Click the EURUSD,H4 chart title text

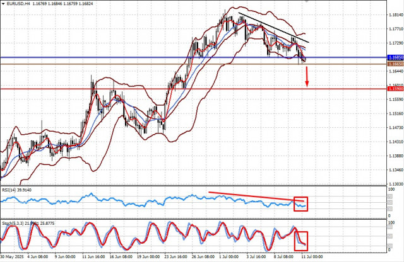click(17, 4)
